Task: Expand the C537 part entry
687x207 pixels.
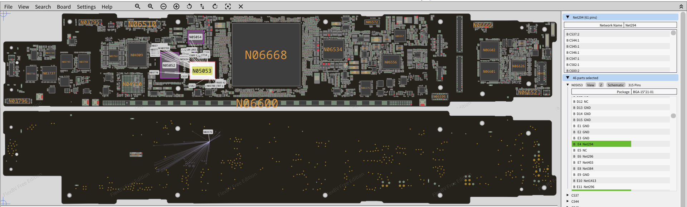Action: tap(568, 195)
